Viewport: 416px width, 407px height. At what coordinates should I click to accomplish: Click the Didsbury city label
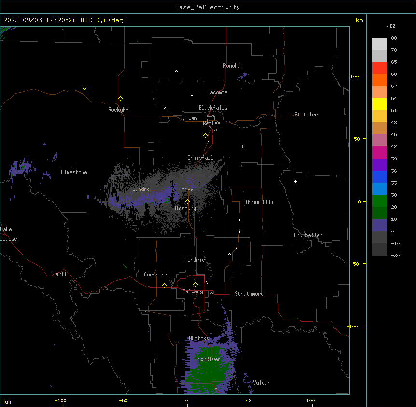184,208
